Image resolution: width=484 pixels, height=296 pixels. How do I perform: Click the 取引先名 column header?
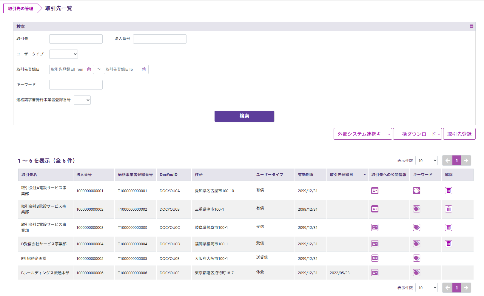coord(45,175)
